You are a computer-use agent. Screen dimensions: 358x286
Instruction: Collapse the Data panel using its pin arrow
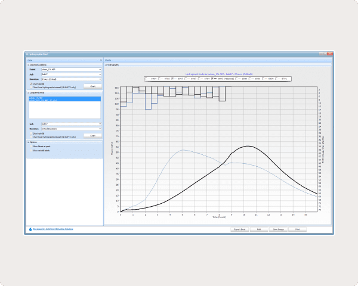[x=100, y=60]
